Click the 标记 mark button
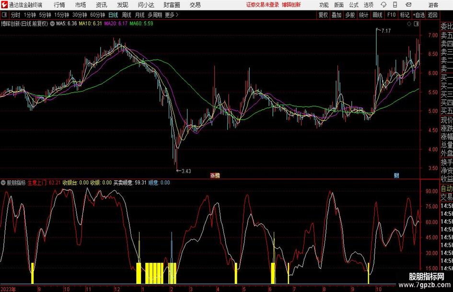Screen dimensions: 453x292 (x=405, y=15)
